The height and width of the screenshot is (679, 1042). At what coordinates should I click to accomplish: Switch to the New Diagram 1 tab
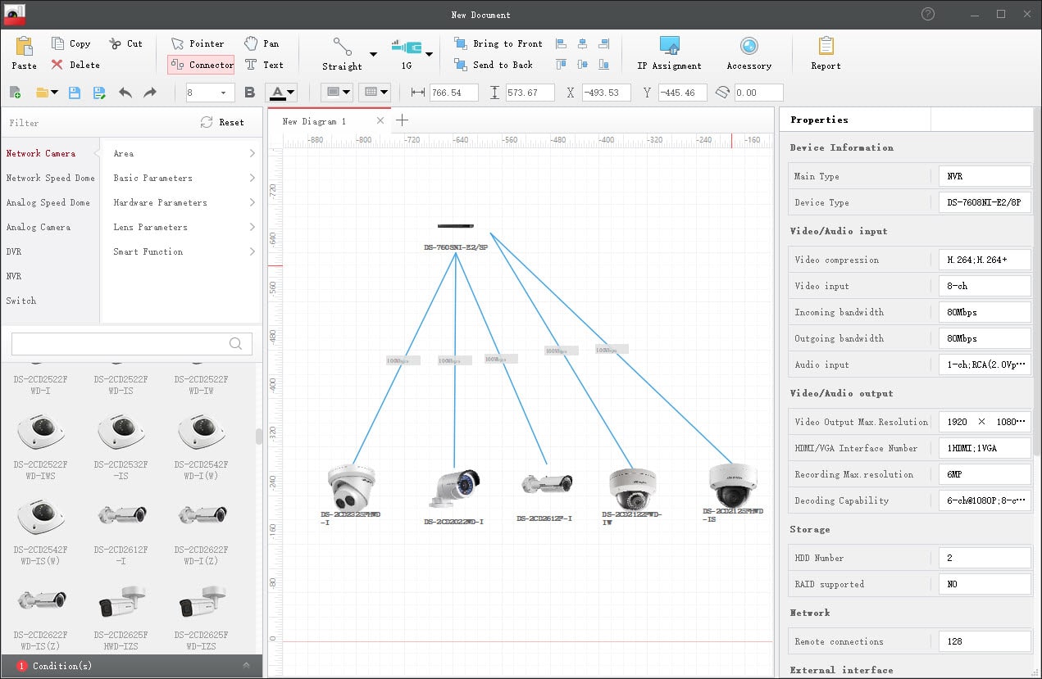(x=314, y=121)
